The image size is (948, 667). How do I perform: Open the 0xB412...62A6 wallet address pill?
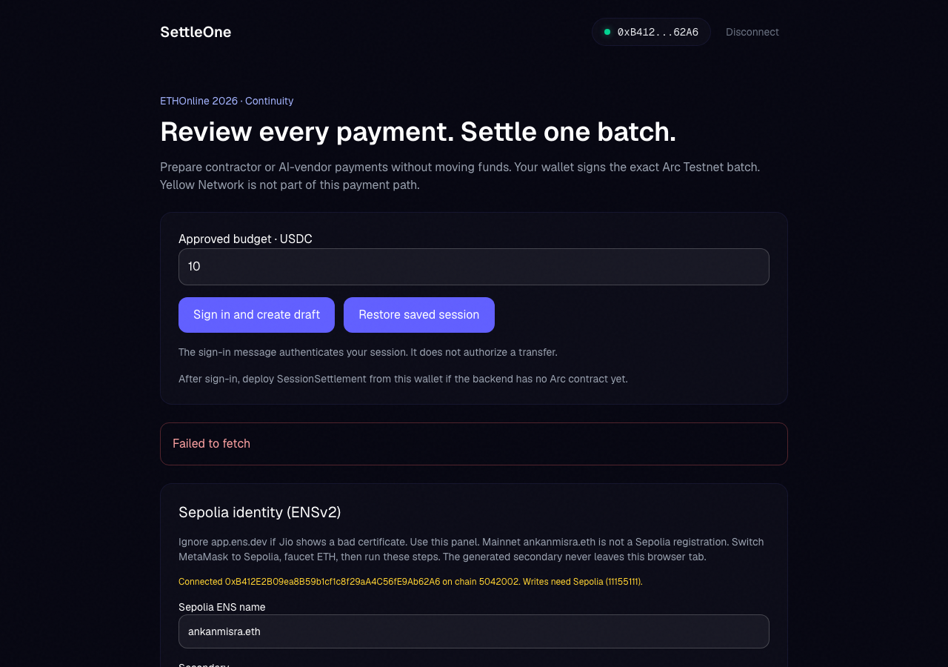(651, 32)
